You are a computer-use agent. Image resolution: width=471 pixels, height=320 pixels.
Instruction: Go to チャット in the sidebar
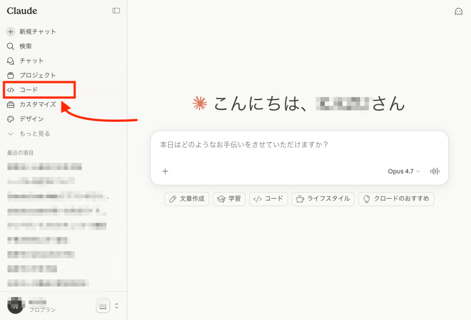pyautogui.click(x=32, y=61)
